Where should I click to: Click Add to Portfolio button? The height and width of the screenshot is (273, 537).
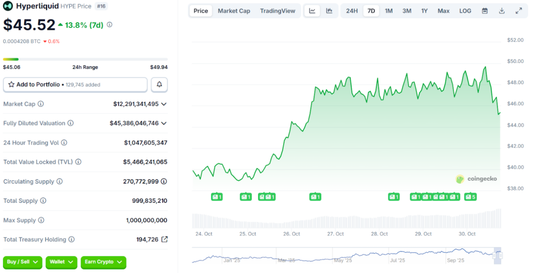click(75, 85)
